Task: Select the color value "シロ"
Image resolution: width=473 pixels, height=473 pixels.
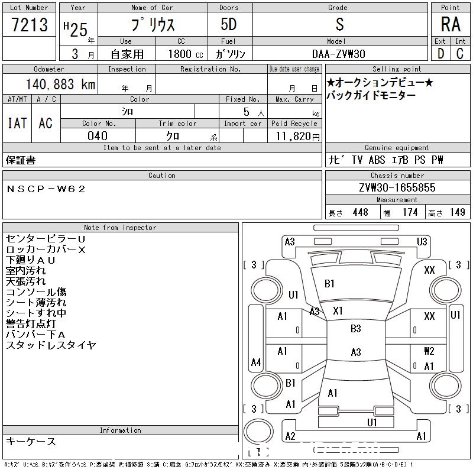Action: click(x=127, y=112)
